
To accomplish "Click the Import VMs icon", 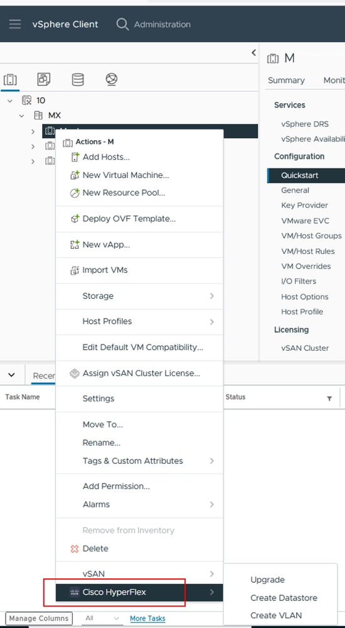I will coord(75,270).
